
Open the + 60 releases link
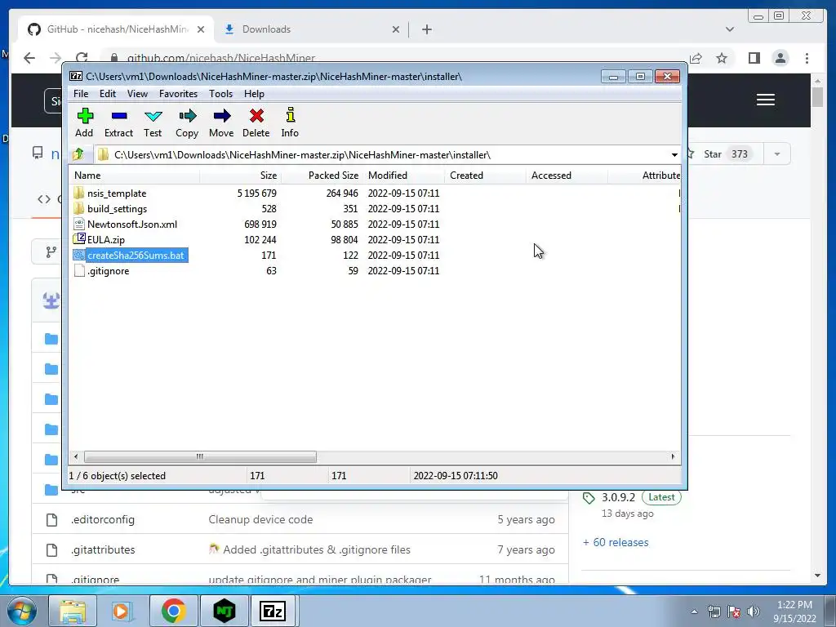click(616, 542)
